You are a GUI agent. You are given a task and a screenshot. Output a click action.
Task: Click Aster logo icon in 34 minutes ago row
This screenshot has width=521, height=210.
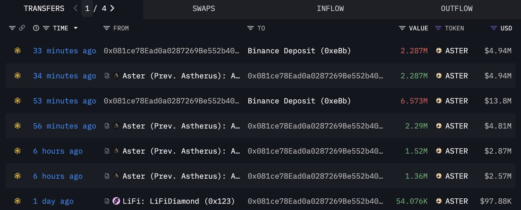116,76
